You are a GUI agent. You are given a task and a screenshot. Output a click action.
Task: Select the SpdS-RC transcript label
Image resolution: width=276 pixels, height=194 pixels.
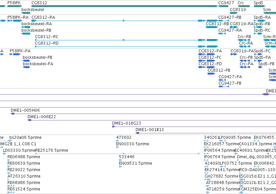pyautogui.click(x=262, y=30)
